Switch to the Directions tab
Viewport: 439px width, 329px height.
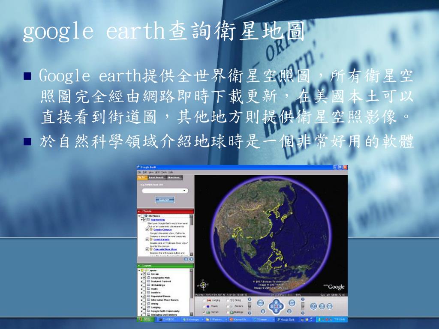[x=174, y=177]
